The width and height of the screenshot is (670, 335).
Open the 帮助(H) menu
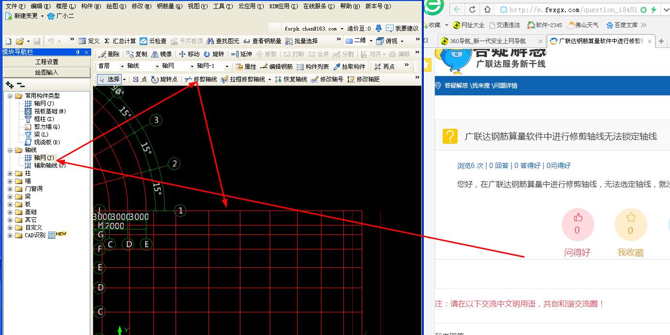click(350, 6)
